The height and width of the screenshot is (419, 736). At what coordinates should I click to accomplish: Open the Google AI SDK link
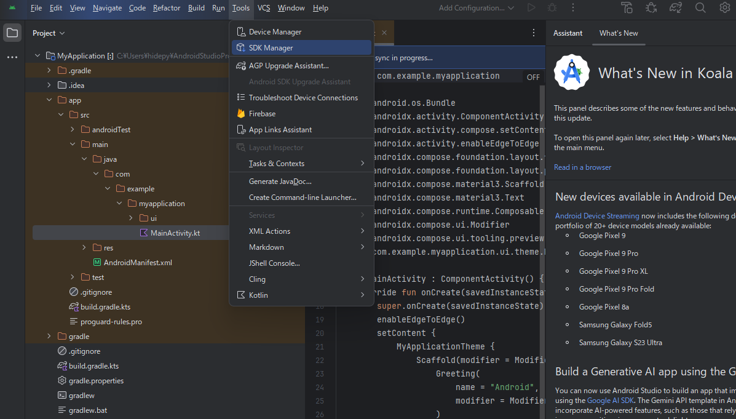[x=611, y=400]
